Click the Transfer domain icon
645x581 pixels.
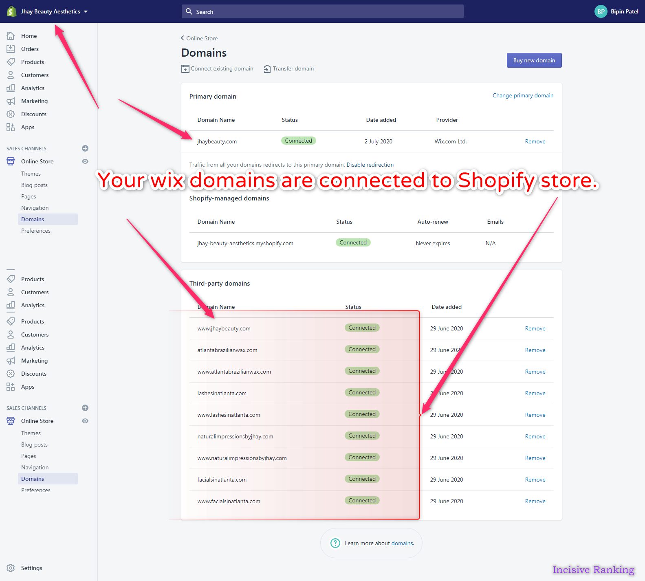[x=267, y=69]
